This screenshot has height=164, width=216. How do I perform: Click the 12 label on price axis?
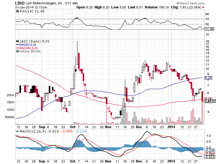point(207,61)
